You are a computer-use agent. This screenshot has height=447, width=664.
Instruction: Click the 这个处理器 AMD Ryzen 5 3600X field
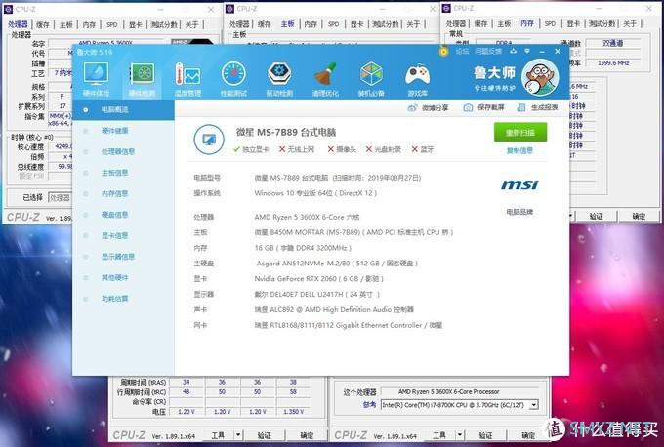pos(460,392)
